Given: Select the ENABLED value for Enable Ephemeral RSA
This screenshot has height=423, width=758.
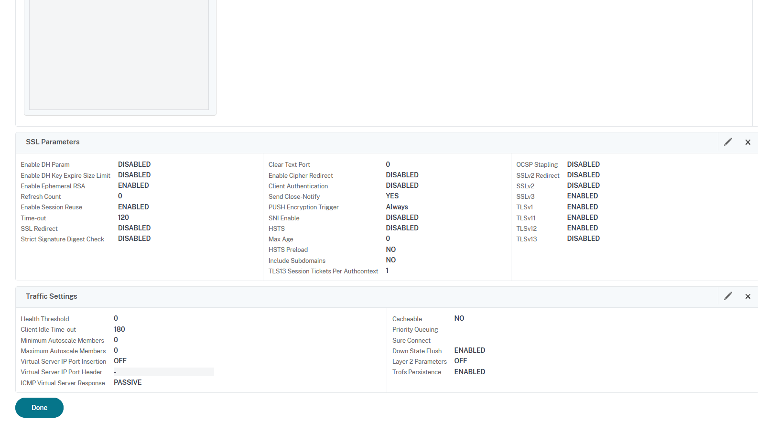Looking at the screenshot, I should point(133,185).
